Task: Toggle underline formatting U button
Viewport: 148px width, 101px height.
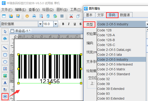Action: [75, 24]
